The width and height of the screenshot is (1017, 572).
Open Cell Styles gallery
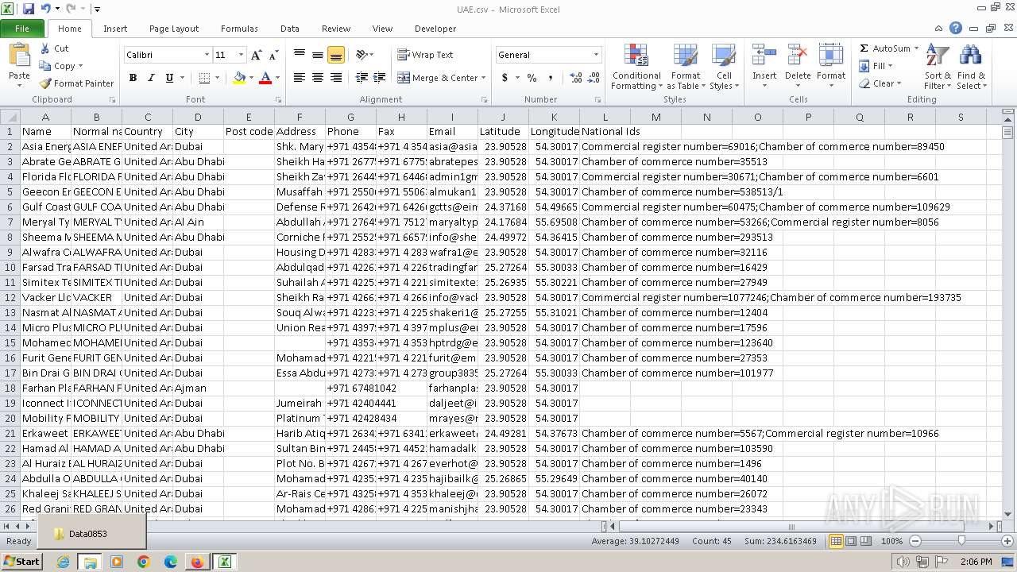tap(723, 68)
